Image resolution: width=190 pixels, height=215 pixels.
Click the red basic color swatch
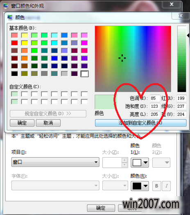point(14,43)
